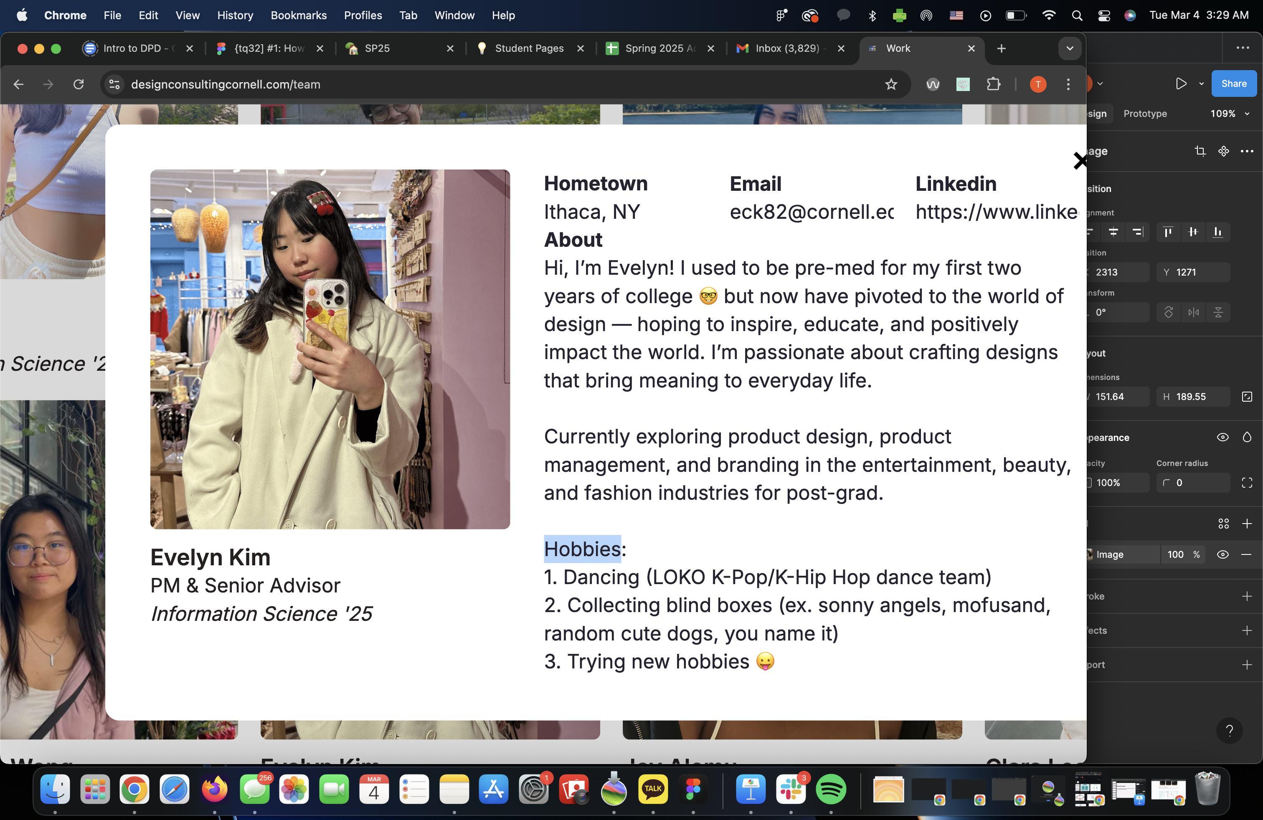Expand the Chrome tab search dropdown
This screenshot has width=1263, height=820.
pos(1069,48)
